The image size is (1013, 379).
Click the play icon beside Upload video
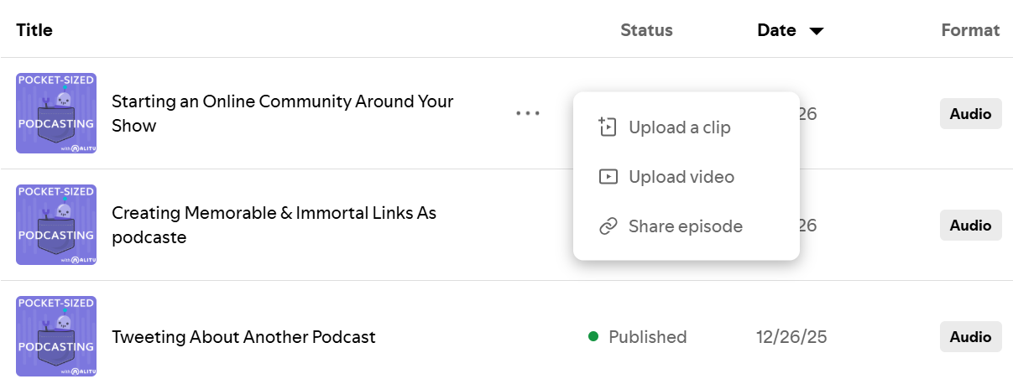click(608, 177)
